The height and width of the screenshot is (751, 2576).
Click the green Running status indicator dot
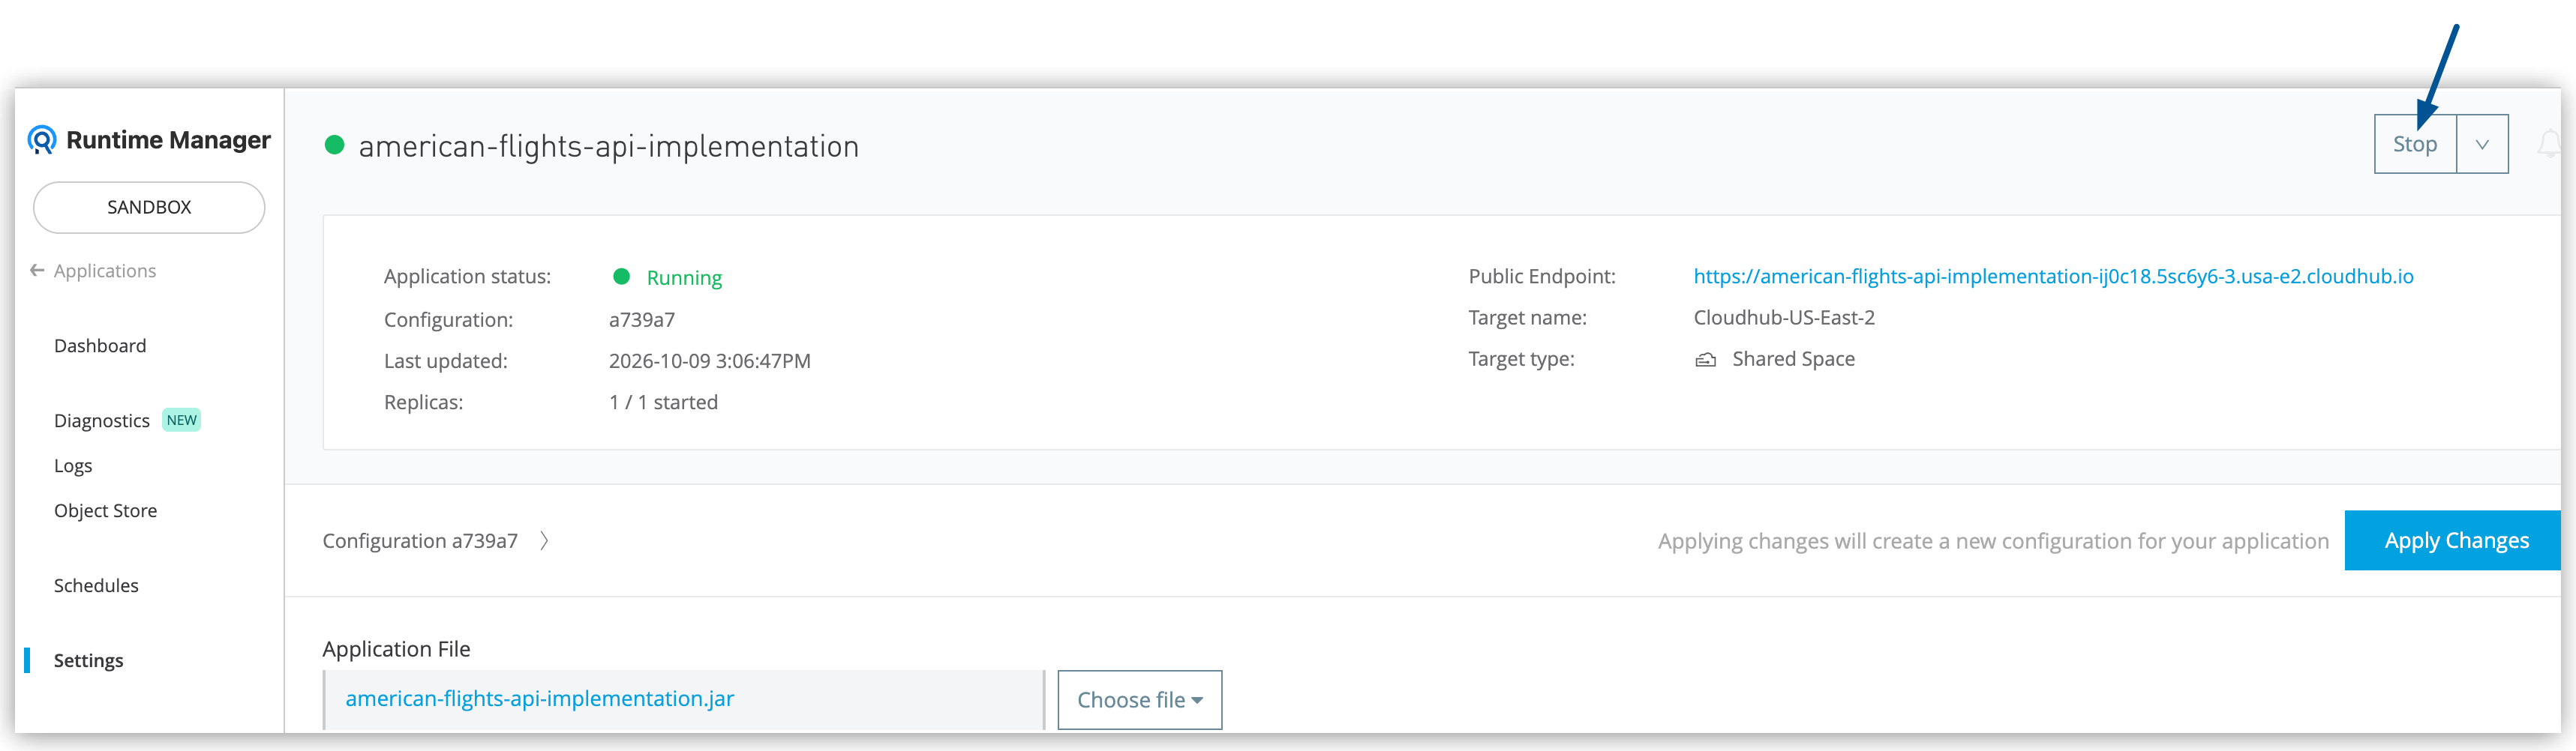(x=621, y=277)
